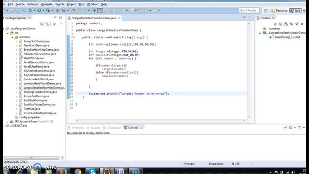Switch to the Java perspective

[x=295, y=11]
